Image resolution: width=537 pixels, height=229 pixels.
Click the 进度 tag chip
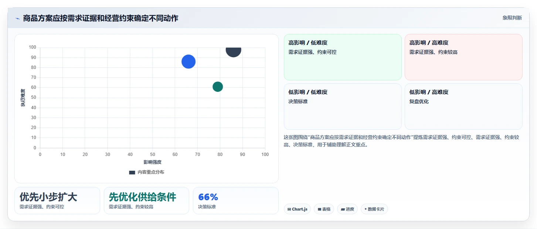point(347,209)
